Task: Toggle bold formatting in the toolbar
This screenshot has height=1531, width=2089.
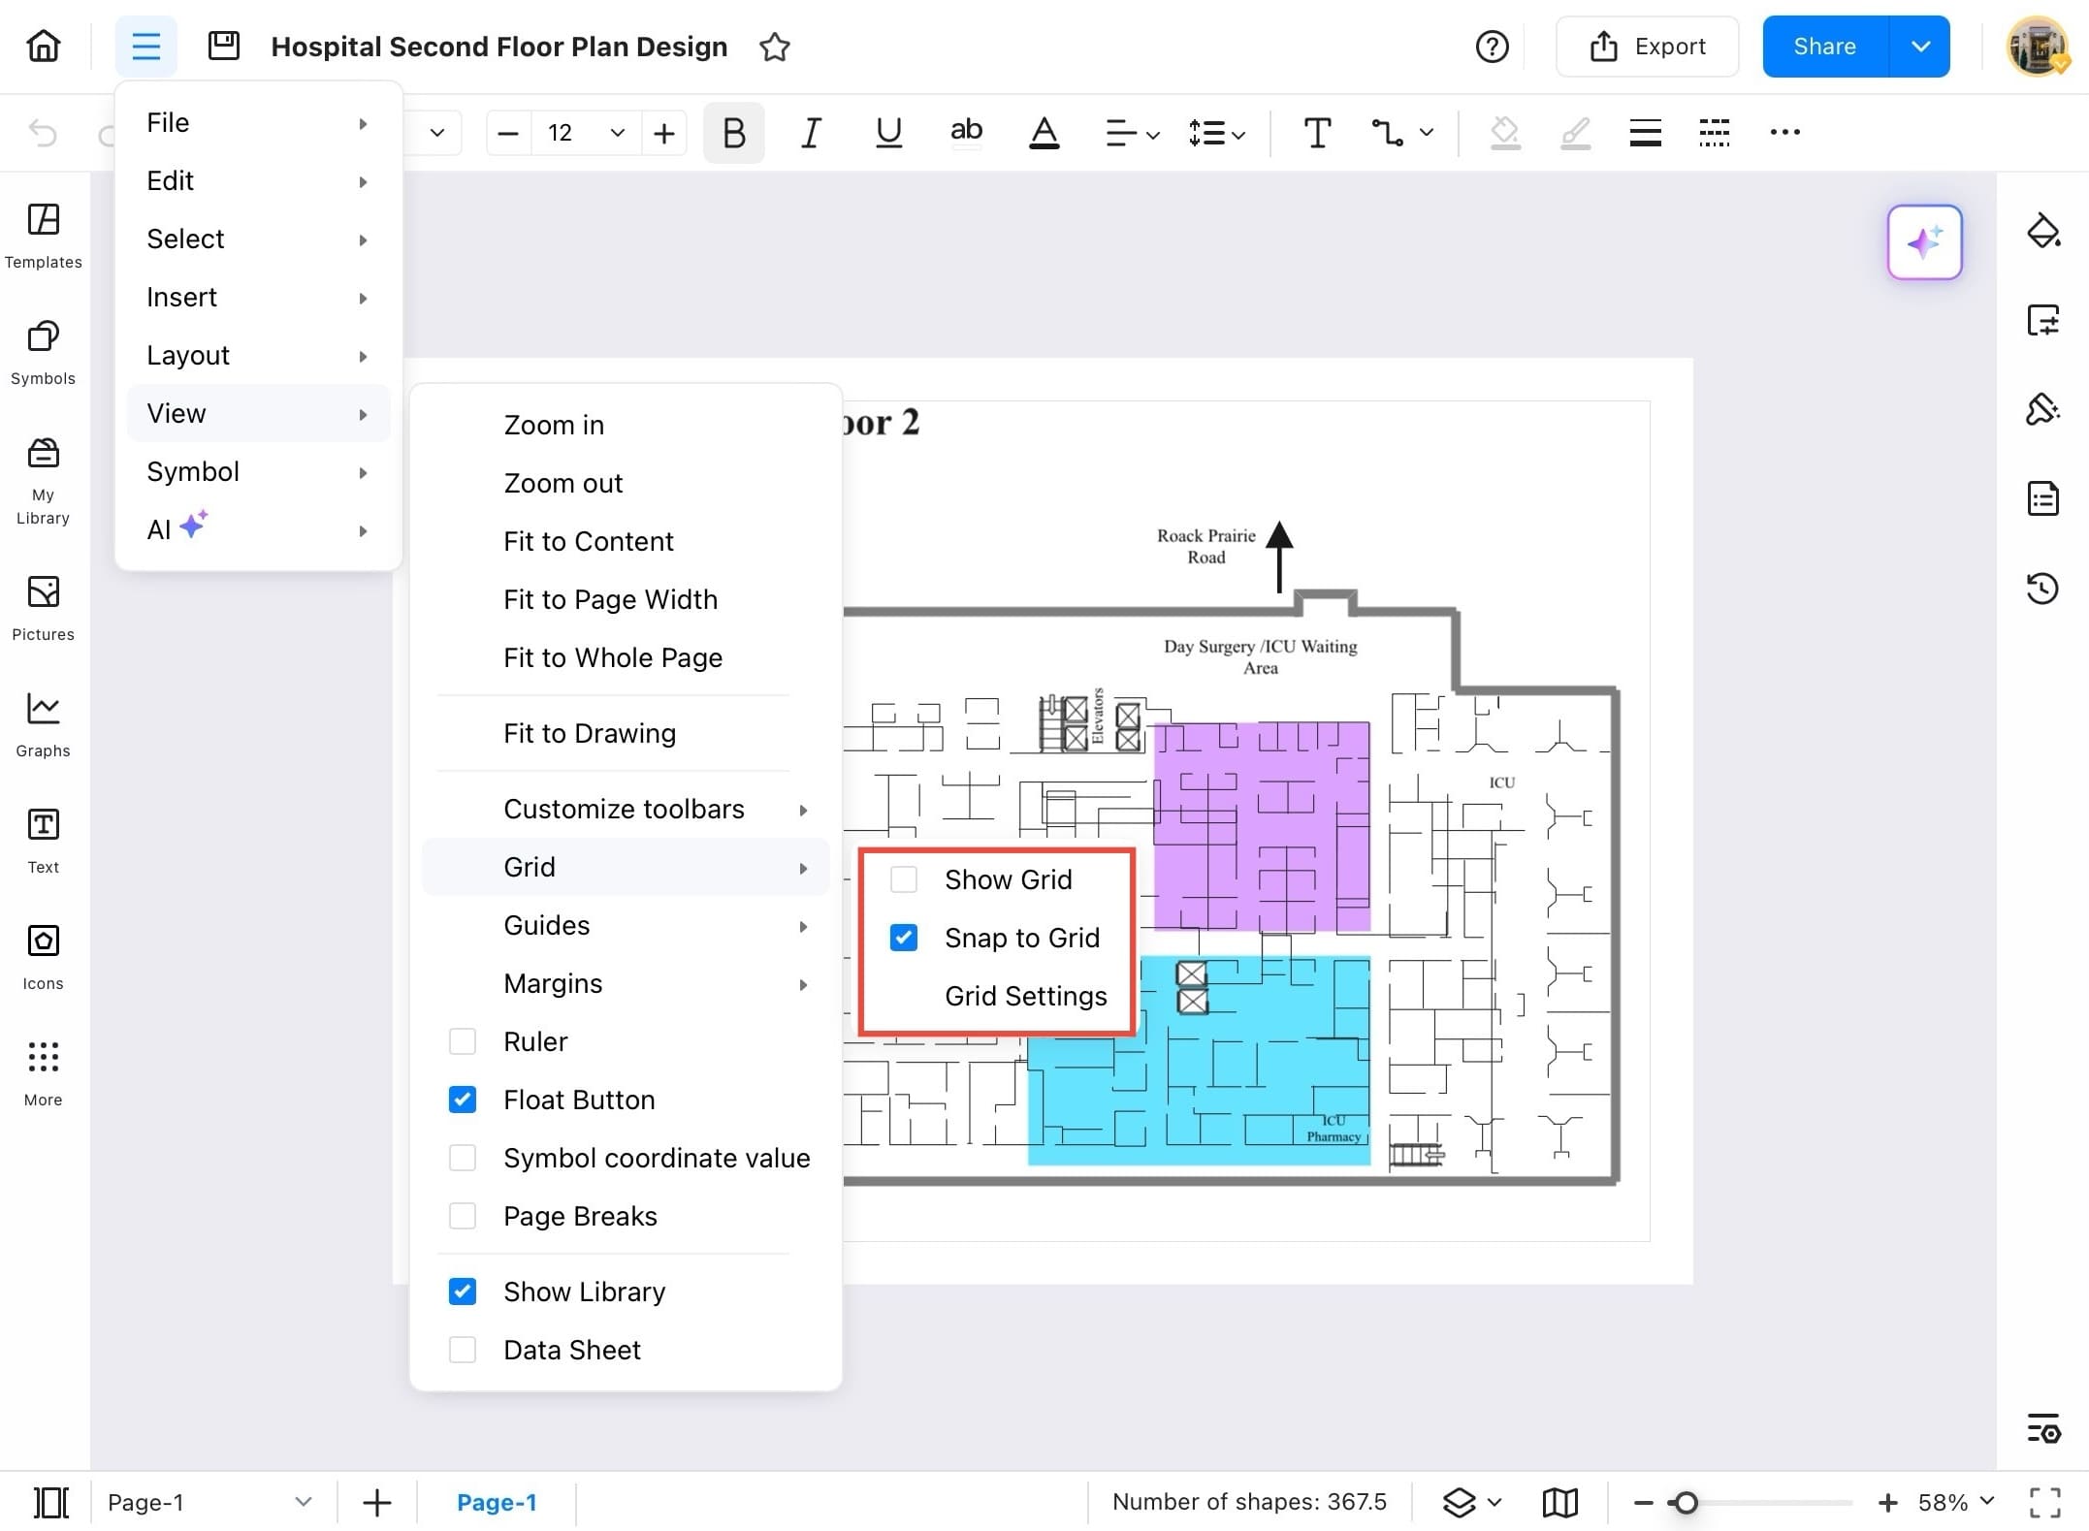Action: (x=734, y=133)
